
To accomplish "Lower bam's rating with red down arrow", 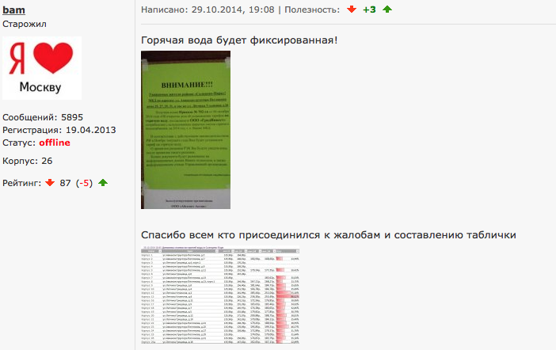I will 50,183.
